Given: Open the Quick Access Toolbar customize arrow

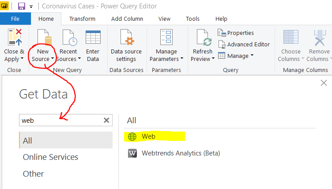Looking at the screenshot, I should (x=31, y=7).
